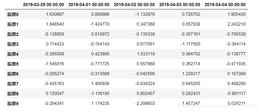The image size is (260, 111).
Task: Select cell value 1.905430
Action: (237, 15)
